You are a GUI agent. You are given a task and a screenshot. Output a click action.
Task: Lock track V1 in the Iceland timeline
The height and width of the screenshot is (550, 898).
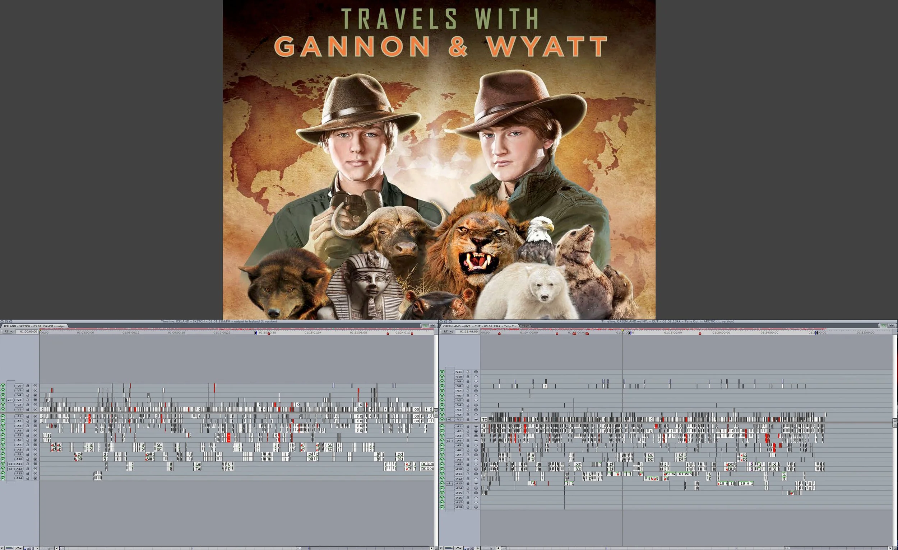(27, 409)
